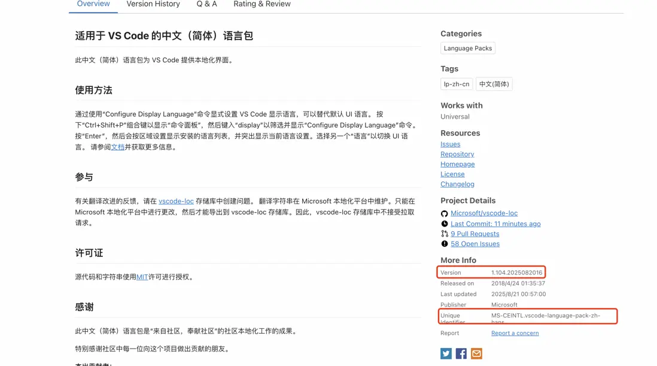
Task: Click the GitHub octocat icon
Action: click(444, 213)
